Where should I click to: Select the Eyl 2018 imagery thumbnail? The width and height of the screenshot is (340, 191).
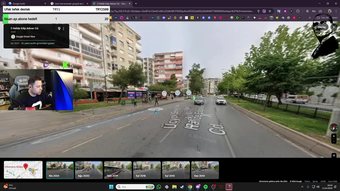147,170
